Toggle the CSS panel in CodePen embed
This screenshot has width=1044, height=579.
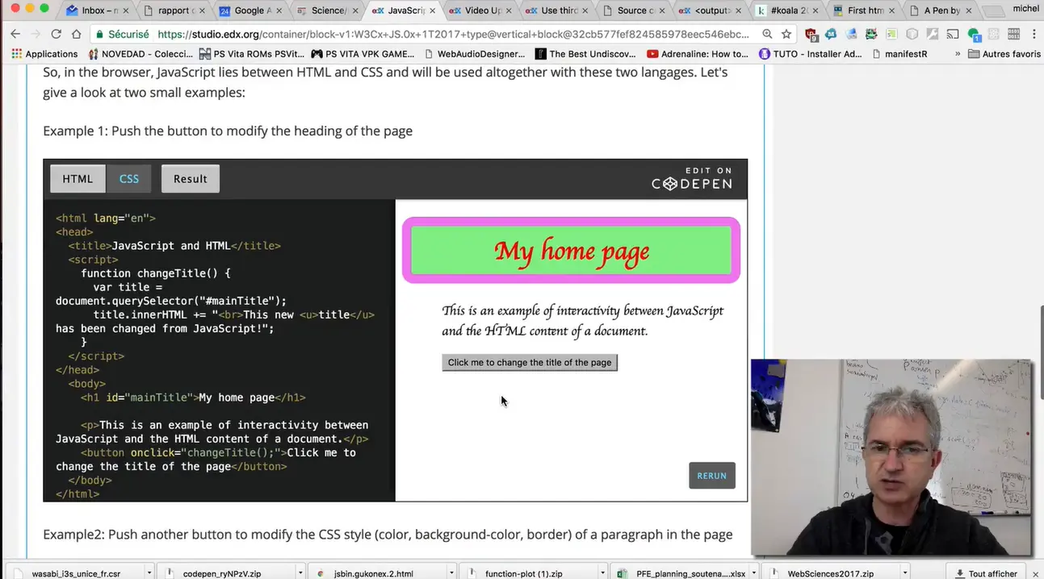(129, 179)
